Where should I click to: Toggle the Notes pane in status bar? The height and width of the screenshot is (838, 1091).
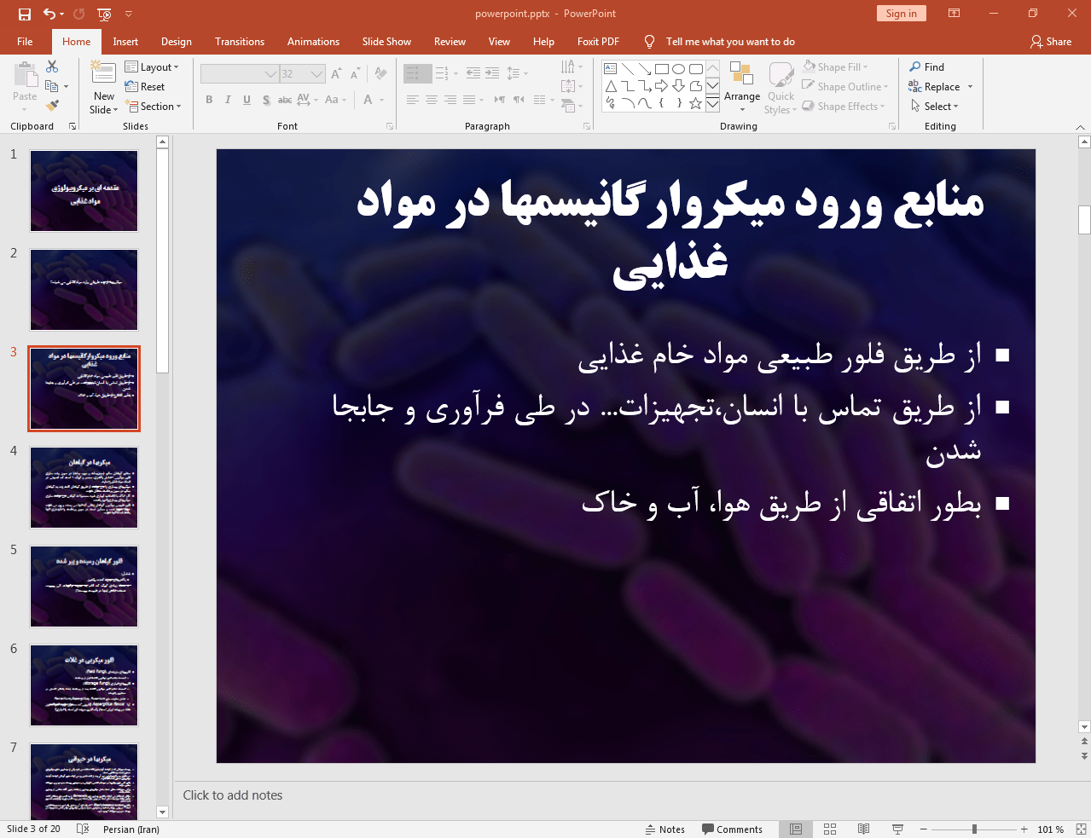point(665,829)
